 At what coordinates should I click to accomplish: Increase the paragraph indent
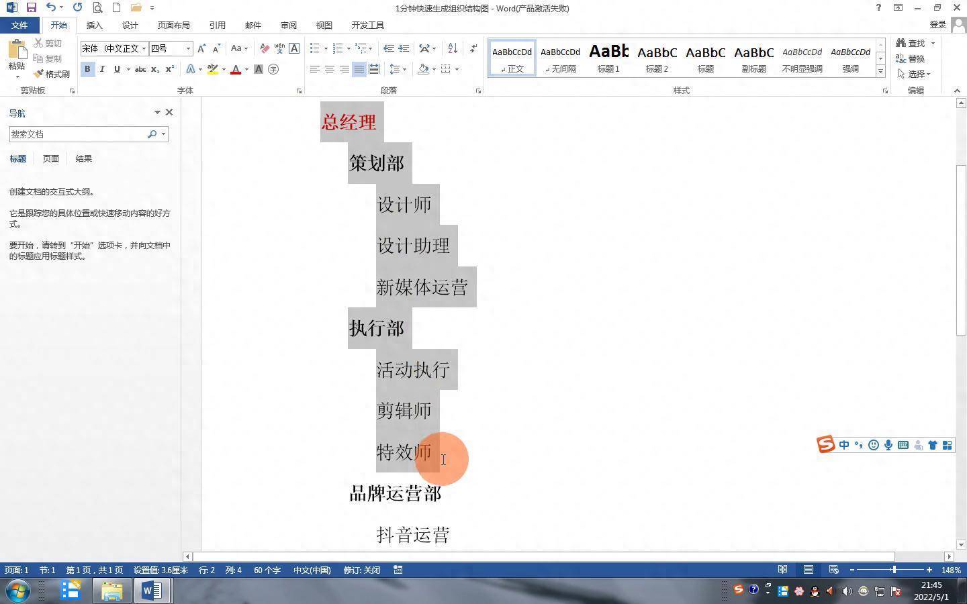(404, 48)
